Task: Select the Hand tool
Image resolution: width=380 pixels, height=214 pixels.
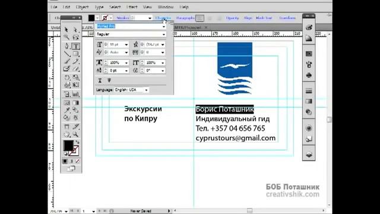Action: [x=66, y=134]
